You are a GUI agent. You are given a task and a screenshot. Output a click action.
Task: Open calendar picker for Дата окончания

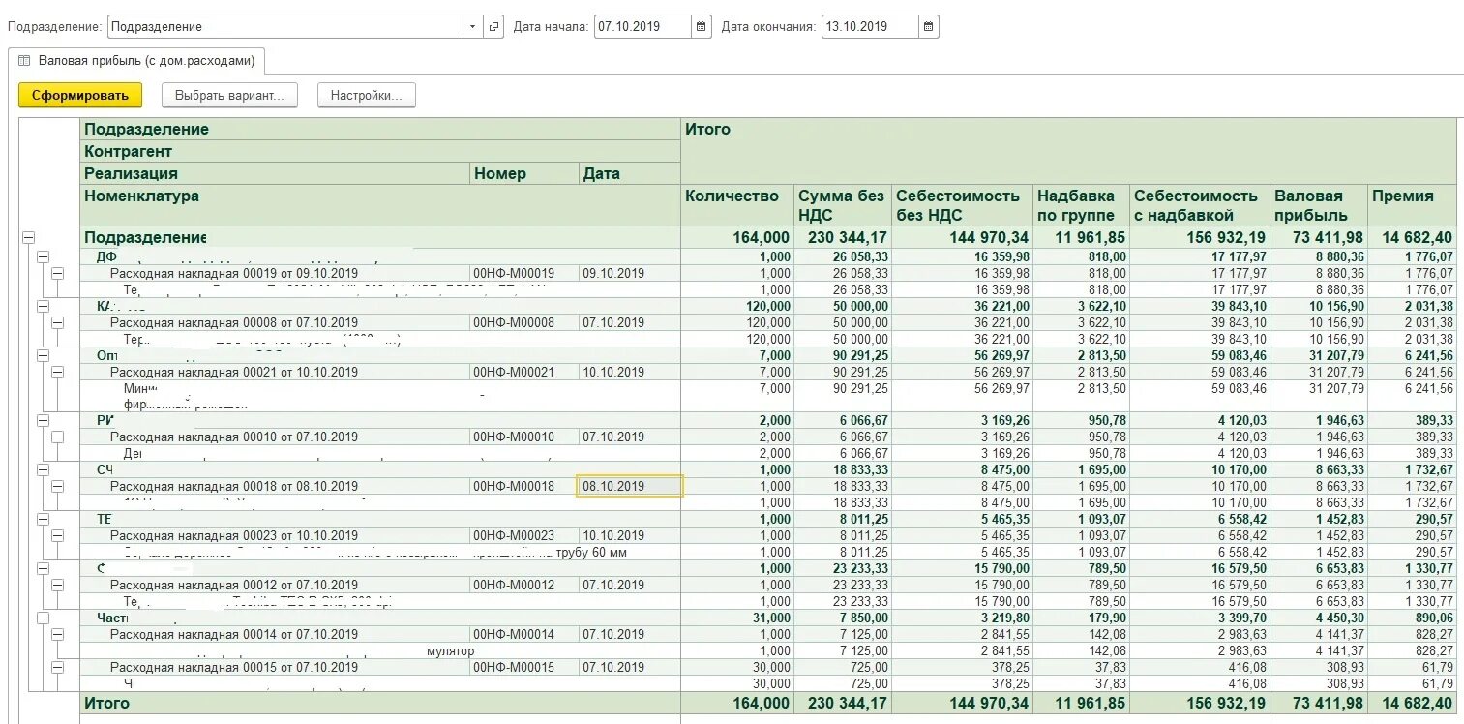(x=929, y=27)
